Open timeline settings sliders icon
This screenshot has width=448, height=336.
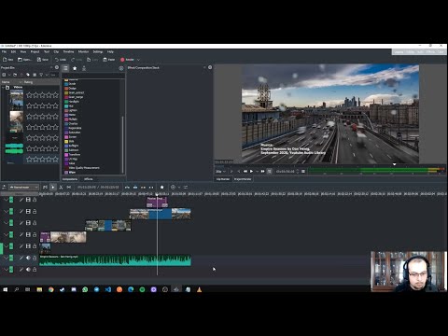(x=186, y=187)
